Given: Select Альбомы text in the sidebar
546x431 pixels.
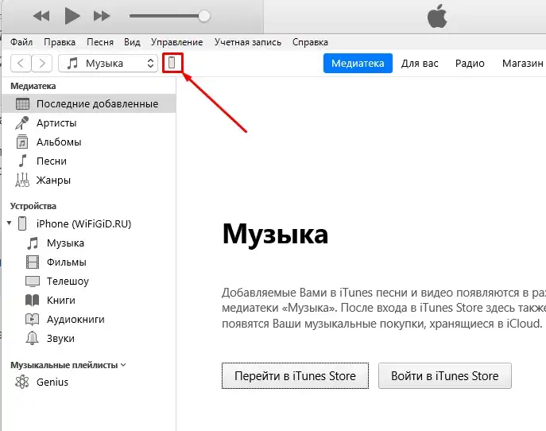Looking at the screenshot, I should click(x=59, y=142).
